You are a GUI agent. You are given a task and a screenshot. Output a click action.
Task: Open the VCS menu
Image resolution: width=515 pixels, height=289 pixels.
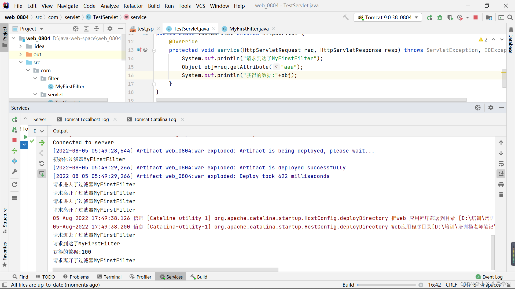click(200, 6)
